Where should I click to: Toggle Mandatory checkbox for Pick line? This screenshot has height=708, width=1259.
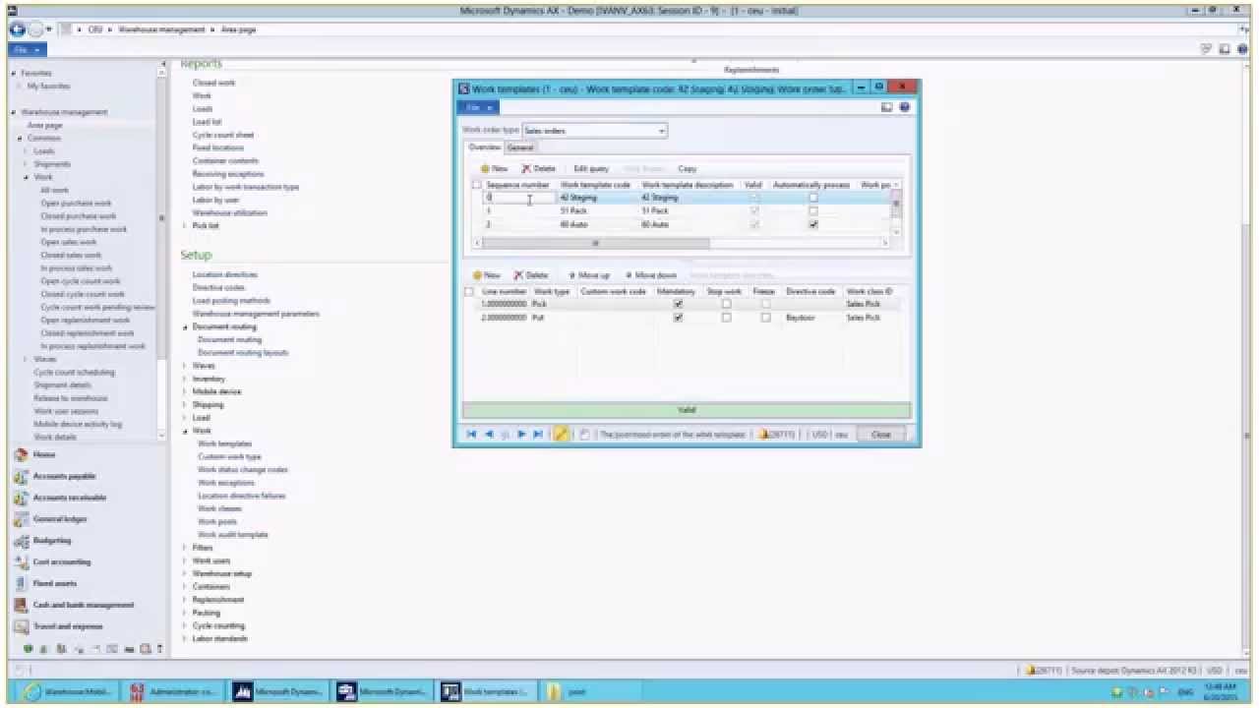(678, 304)
